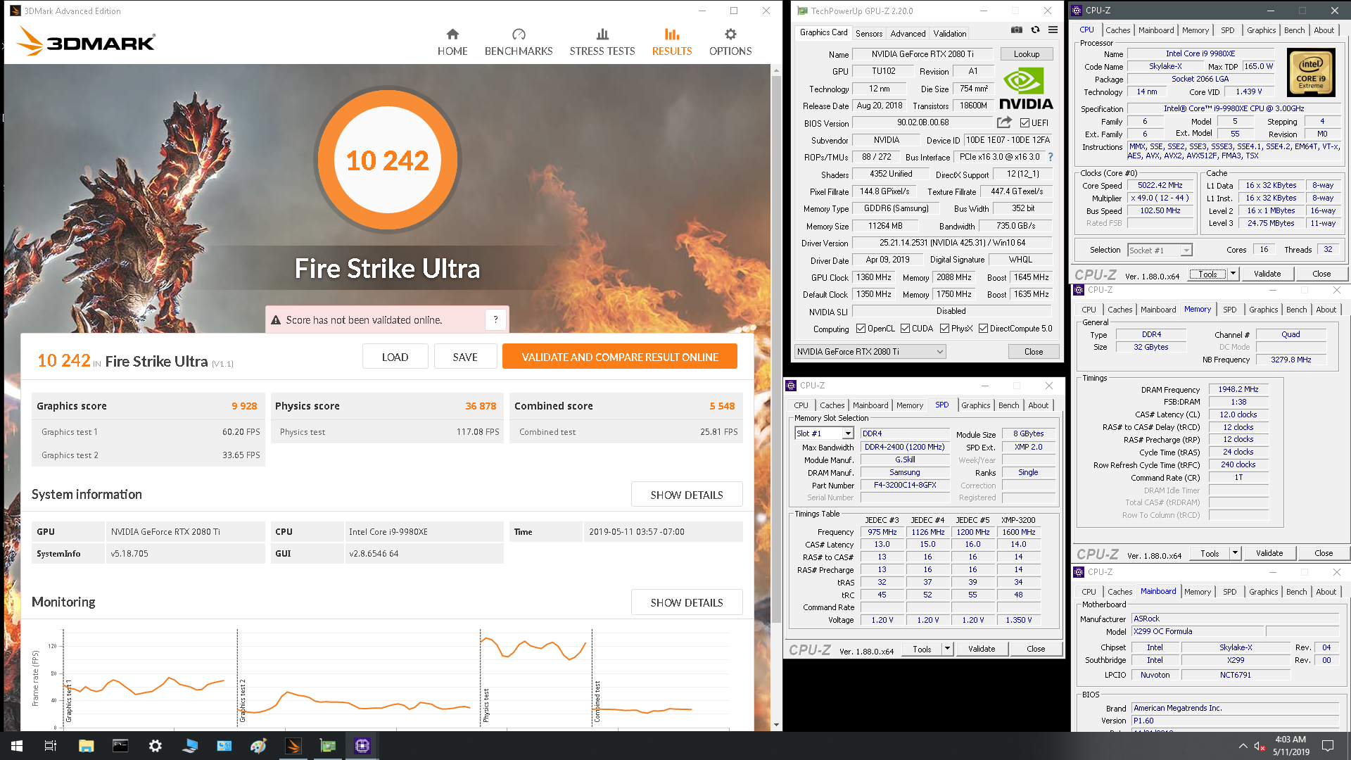Open the Socket #1 selection dropdown in CPU-Z
1351x760 pixels.
1159,250
